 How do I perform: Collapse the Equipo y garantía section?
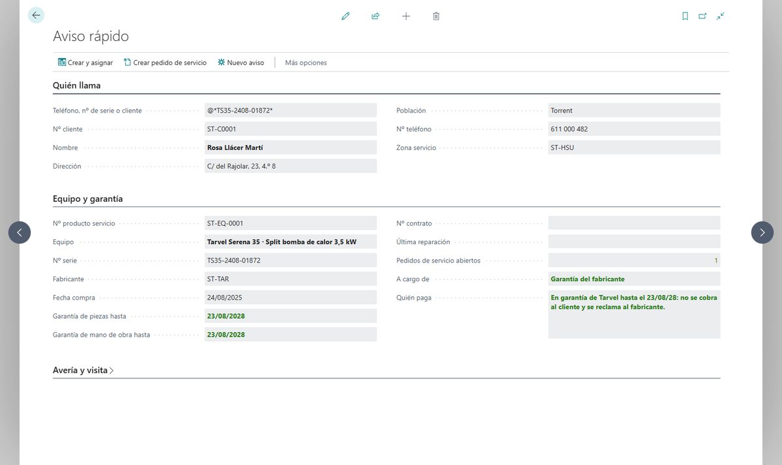coord(88,199)
